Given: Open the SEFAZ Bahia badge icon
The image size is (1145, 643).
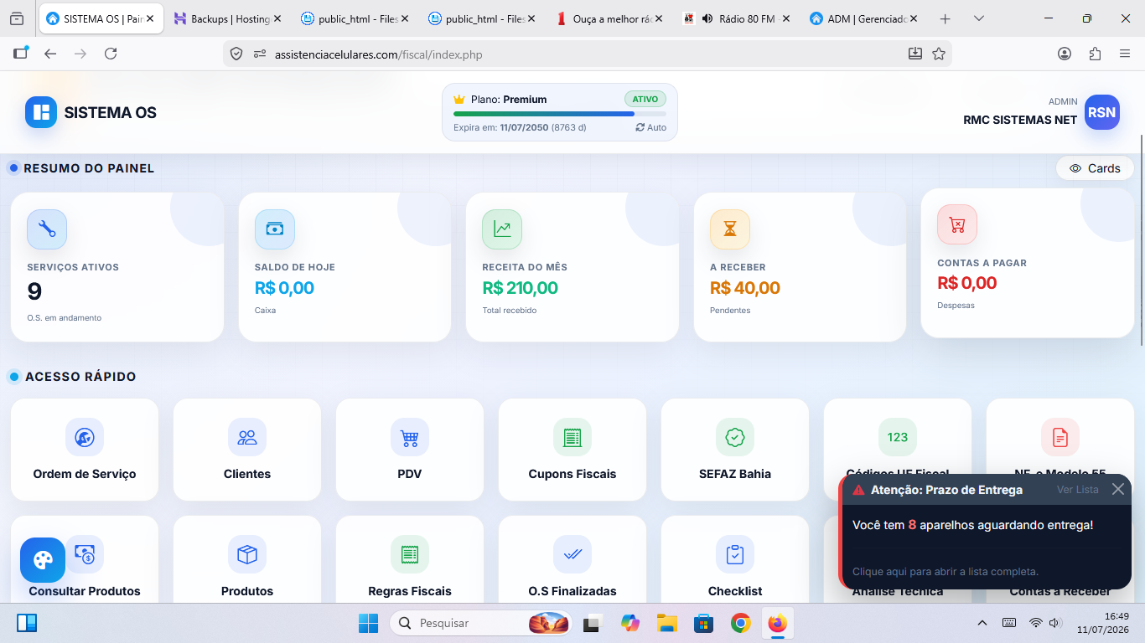Looking at the screenshot, I should (x=735, y=437).
